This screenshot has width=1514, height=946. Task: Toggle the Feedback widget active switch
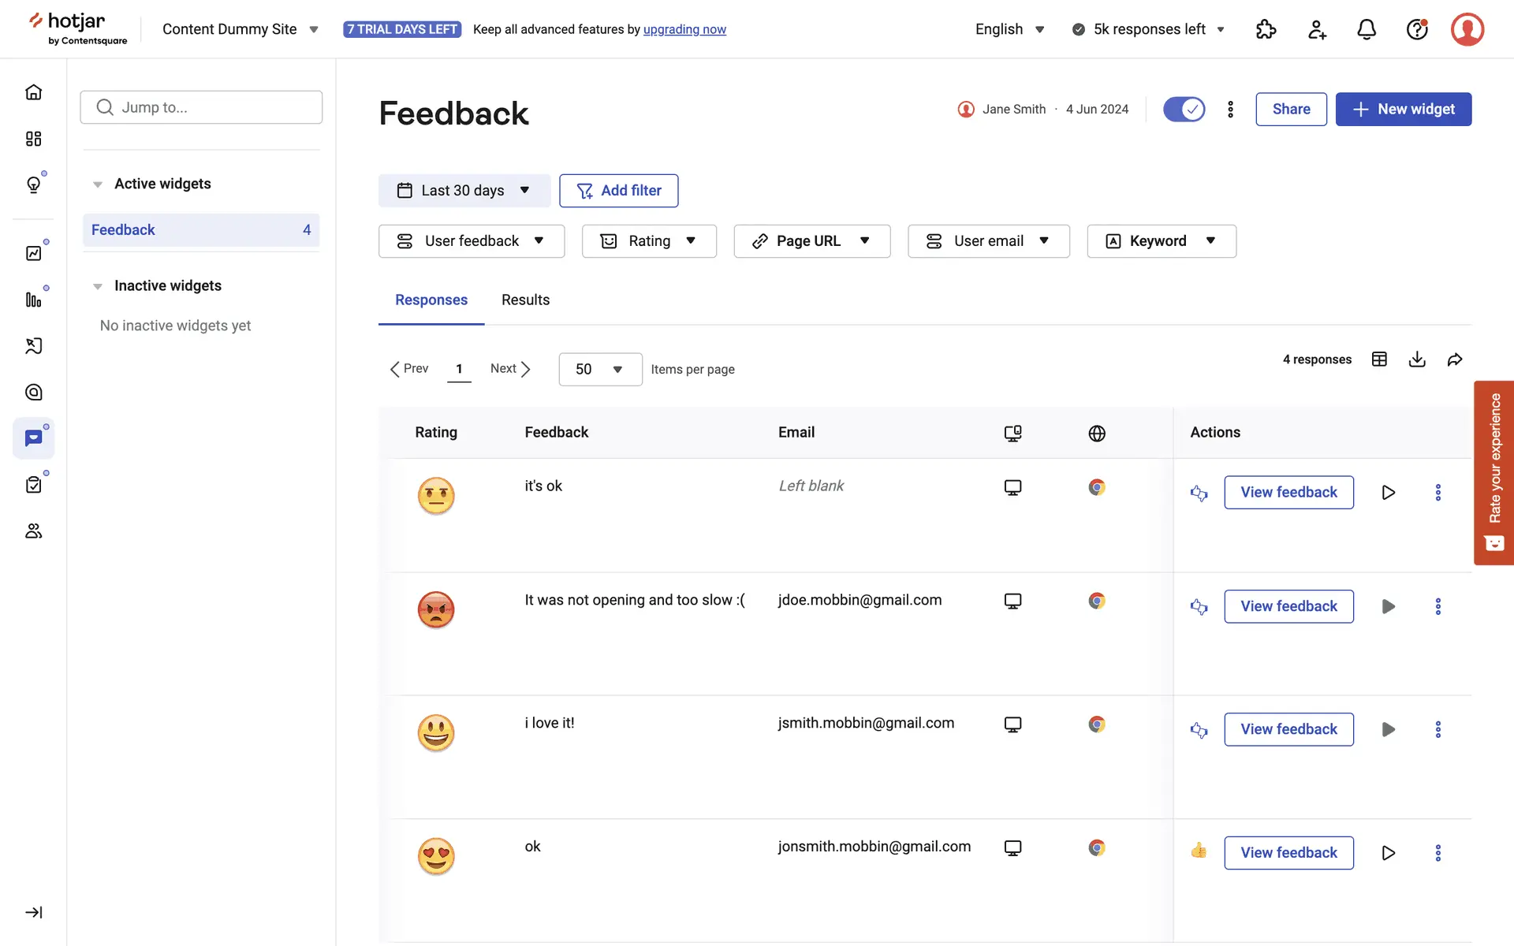point(1184,110)
